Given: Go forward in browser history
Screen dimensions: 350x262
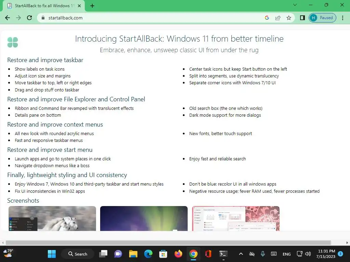Looking at the screenshot, I should click(18, 18).
